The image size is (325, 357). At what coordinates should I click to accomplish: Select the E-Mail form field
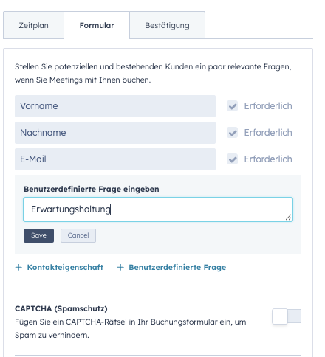pos(115,159)
